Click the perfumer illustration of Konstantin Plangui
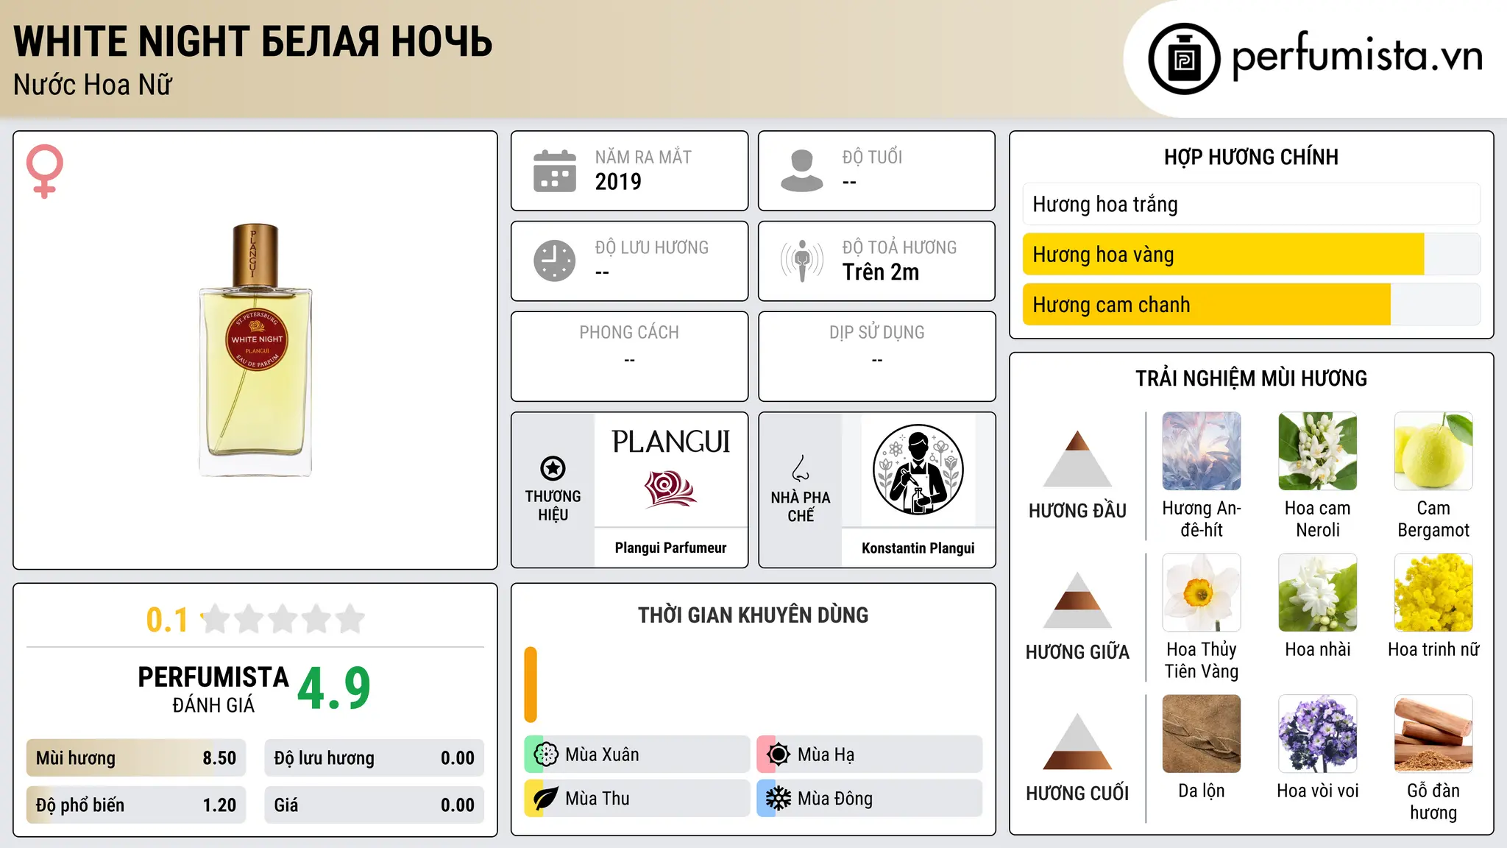This screenshot has height=848, width=1507. coord(918,469)
